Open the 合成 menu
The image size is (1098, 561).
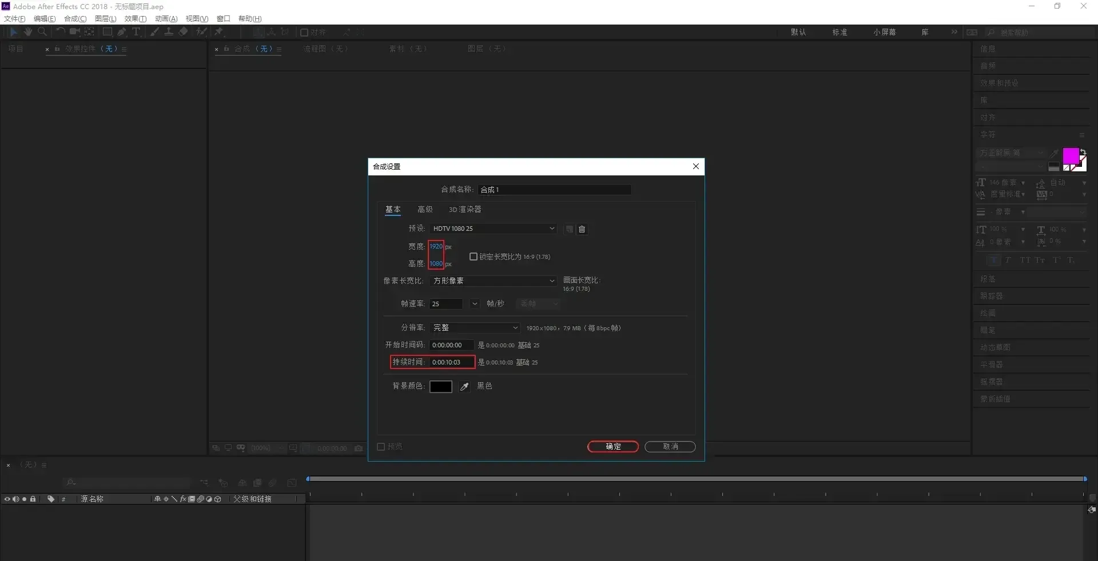[75, 19]
